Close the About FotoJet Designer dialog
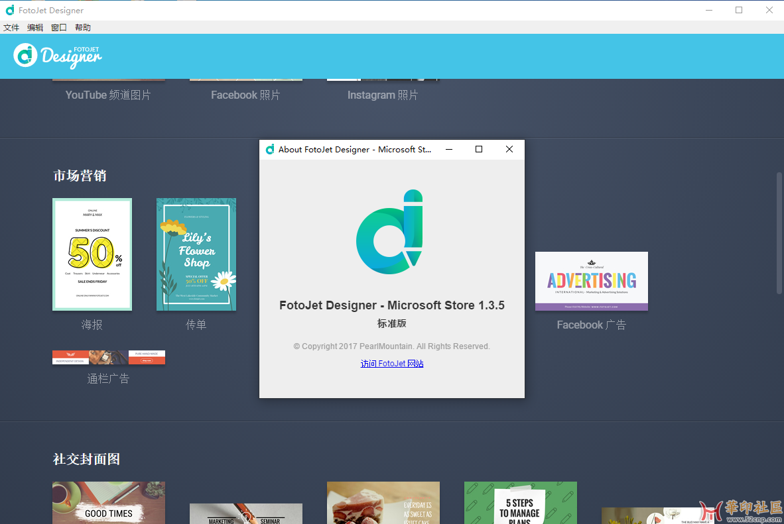 coord(509,149)
